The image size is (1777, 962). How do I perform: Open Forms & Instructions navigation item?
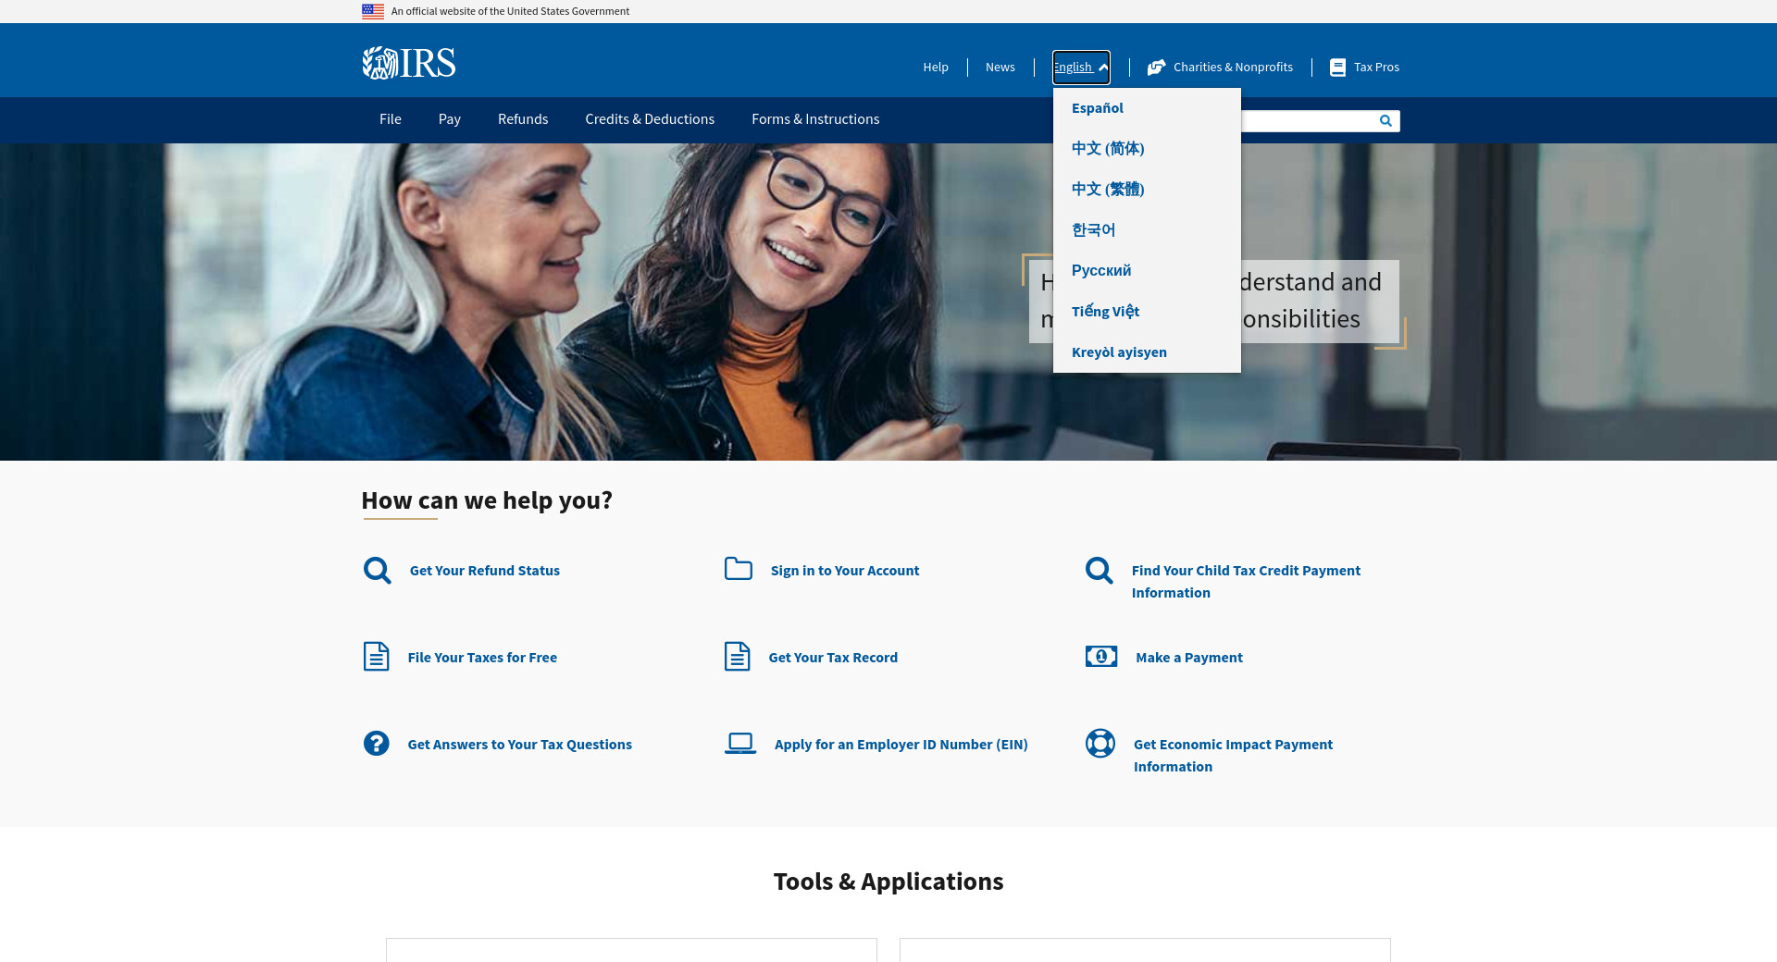pos(814,119)
